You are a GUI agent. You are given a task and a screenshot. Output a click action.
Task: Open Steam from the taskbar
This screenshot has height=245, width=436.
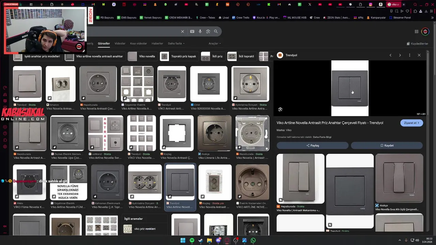pyautogui.click(x=201, y=241)
